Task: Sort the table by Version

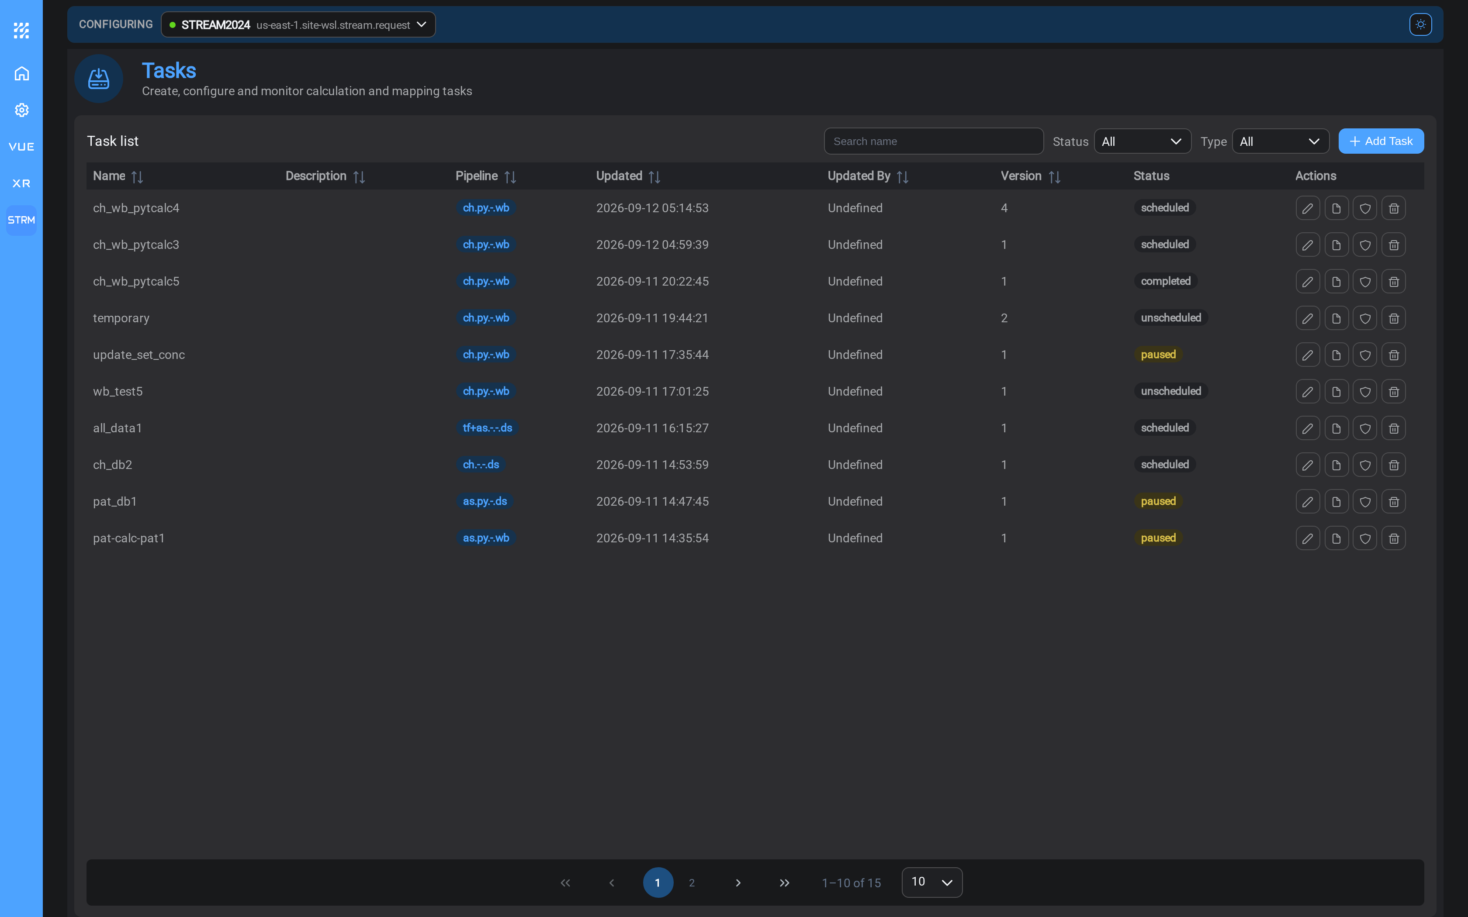Action: (x=1054, y=176)
